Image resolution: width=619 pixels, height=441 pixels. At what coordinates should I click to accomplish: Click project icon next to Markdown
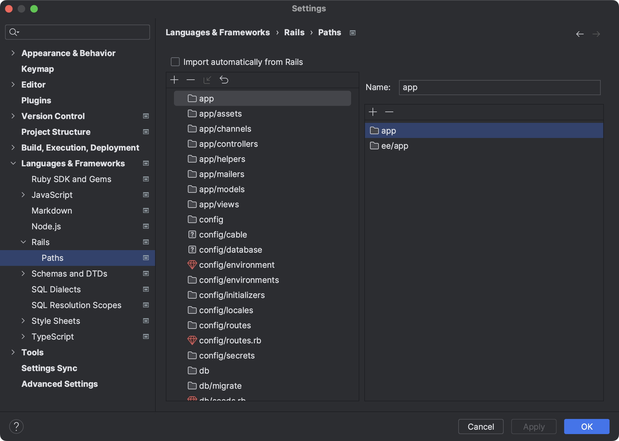pyautogui.click(x=146, y=210)
